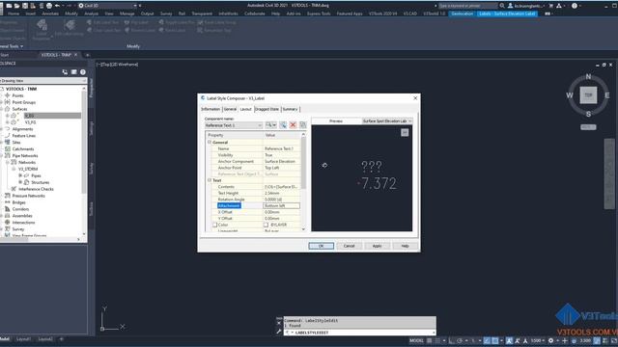This screenshot has height=347, width=618.
Task: Open the Component name dropdown showing Reference Text.1
Action: (234, 125)
